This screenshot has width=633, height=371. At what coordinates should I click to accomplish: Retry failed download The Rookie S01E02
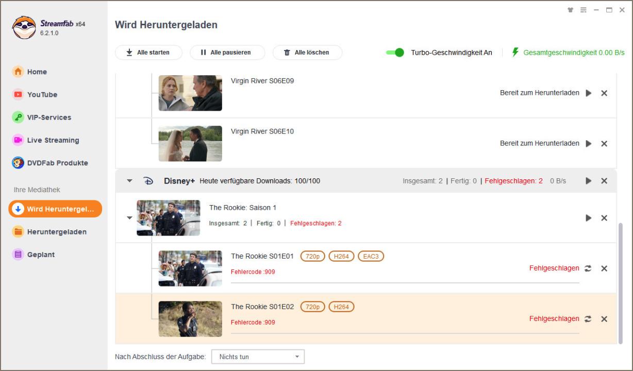[x=588, y=319]
